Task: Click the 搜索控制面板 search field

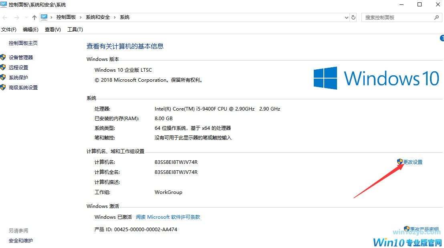Action: click(x=397, y=18)
